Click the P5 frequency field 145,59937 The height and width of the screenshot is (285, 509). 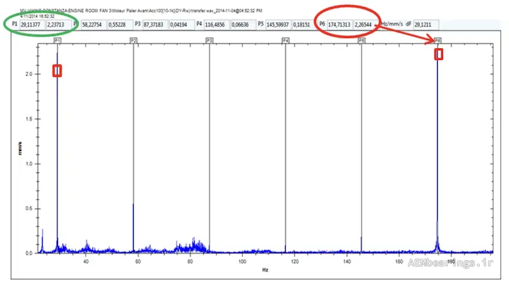[x=279, y=25]
